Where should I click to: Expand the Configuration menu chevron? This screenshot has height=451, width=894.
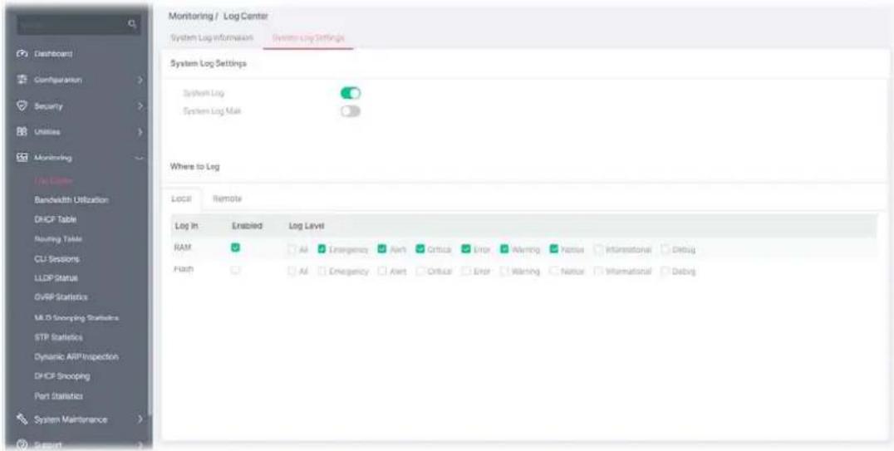(x=140, y=81)
